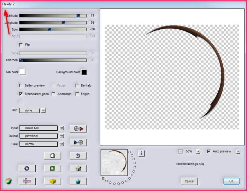Image resolution: width=247 pixels, height=191 pixels.
Task: Click the Longitude value 59
Action: (93, 23)
